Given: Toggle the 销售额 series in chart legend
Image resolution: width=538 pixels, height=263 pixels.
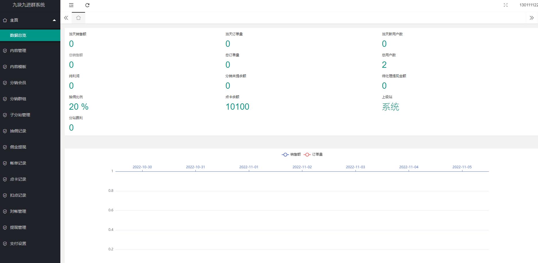Looking at the screenshot, I should tap(291, 154).
